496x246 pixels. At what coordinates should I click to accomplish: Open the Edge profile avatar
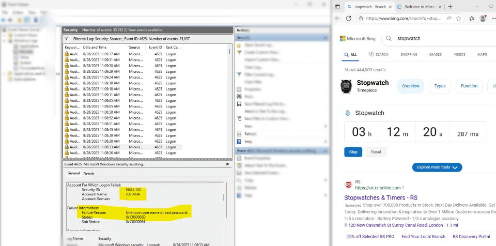(x=483, y=19)
